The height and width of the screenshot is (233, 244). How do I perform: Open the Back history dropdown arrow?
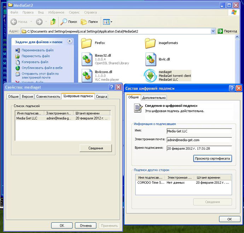[31, 22]
